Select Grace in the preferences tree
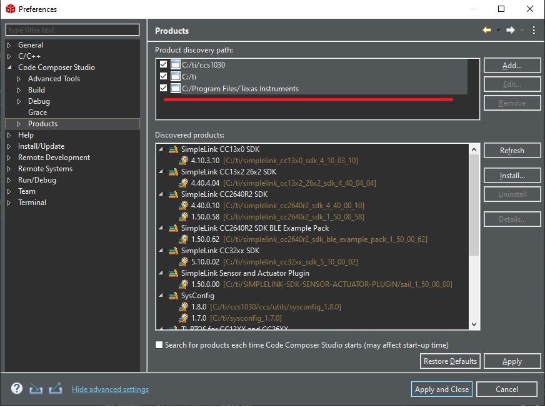This screenshot has width=545, height=407. point(37,113)
